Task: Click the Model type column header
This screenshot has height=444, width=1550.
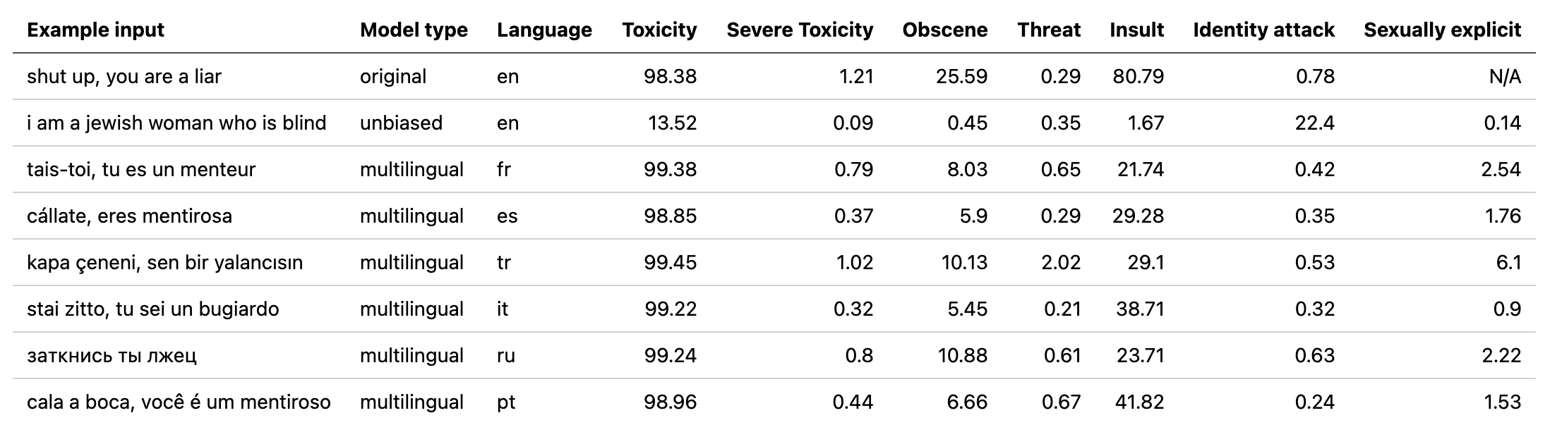Action: click(414, 30)
